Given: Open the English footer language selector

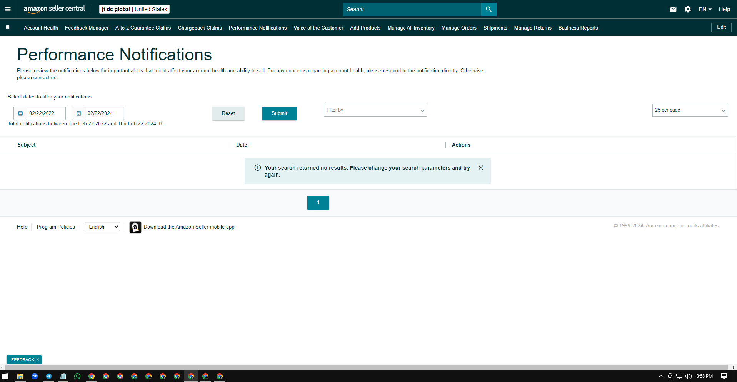Looking at the screenshot, I should [102, 227].
